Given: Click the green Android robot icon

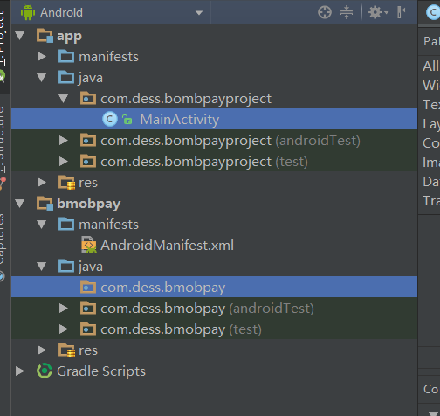Looking at the screenshot, I should click(28, 12).
